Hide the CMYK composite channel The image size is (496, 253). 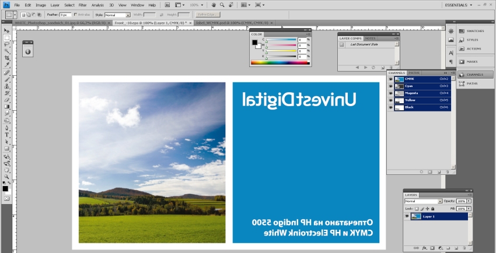click(390, 79)
